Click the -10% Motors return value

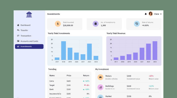(x=151, y=76)
